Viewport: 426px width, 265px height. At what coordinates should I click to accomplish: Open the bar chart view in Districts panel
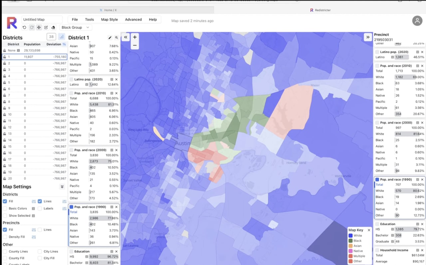coord(61,37)
